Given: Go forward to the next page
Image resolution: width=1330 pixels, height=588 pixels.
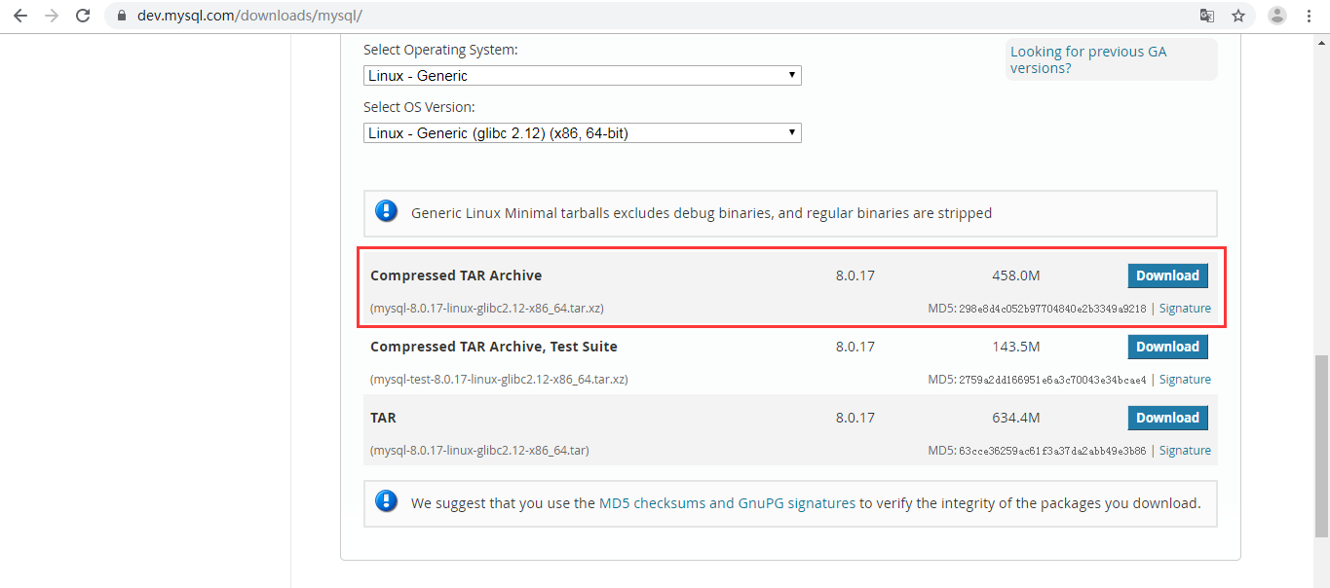Looking at the screenshot, I should 52,16.
